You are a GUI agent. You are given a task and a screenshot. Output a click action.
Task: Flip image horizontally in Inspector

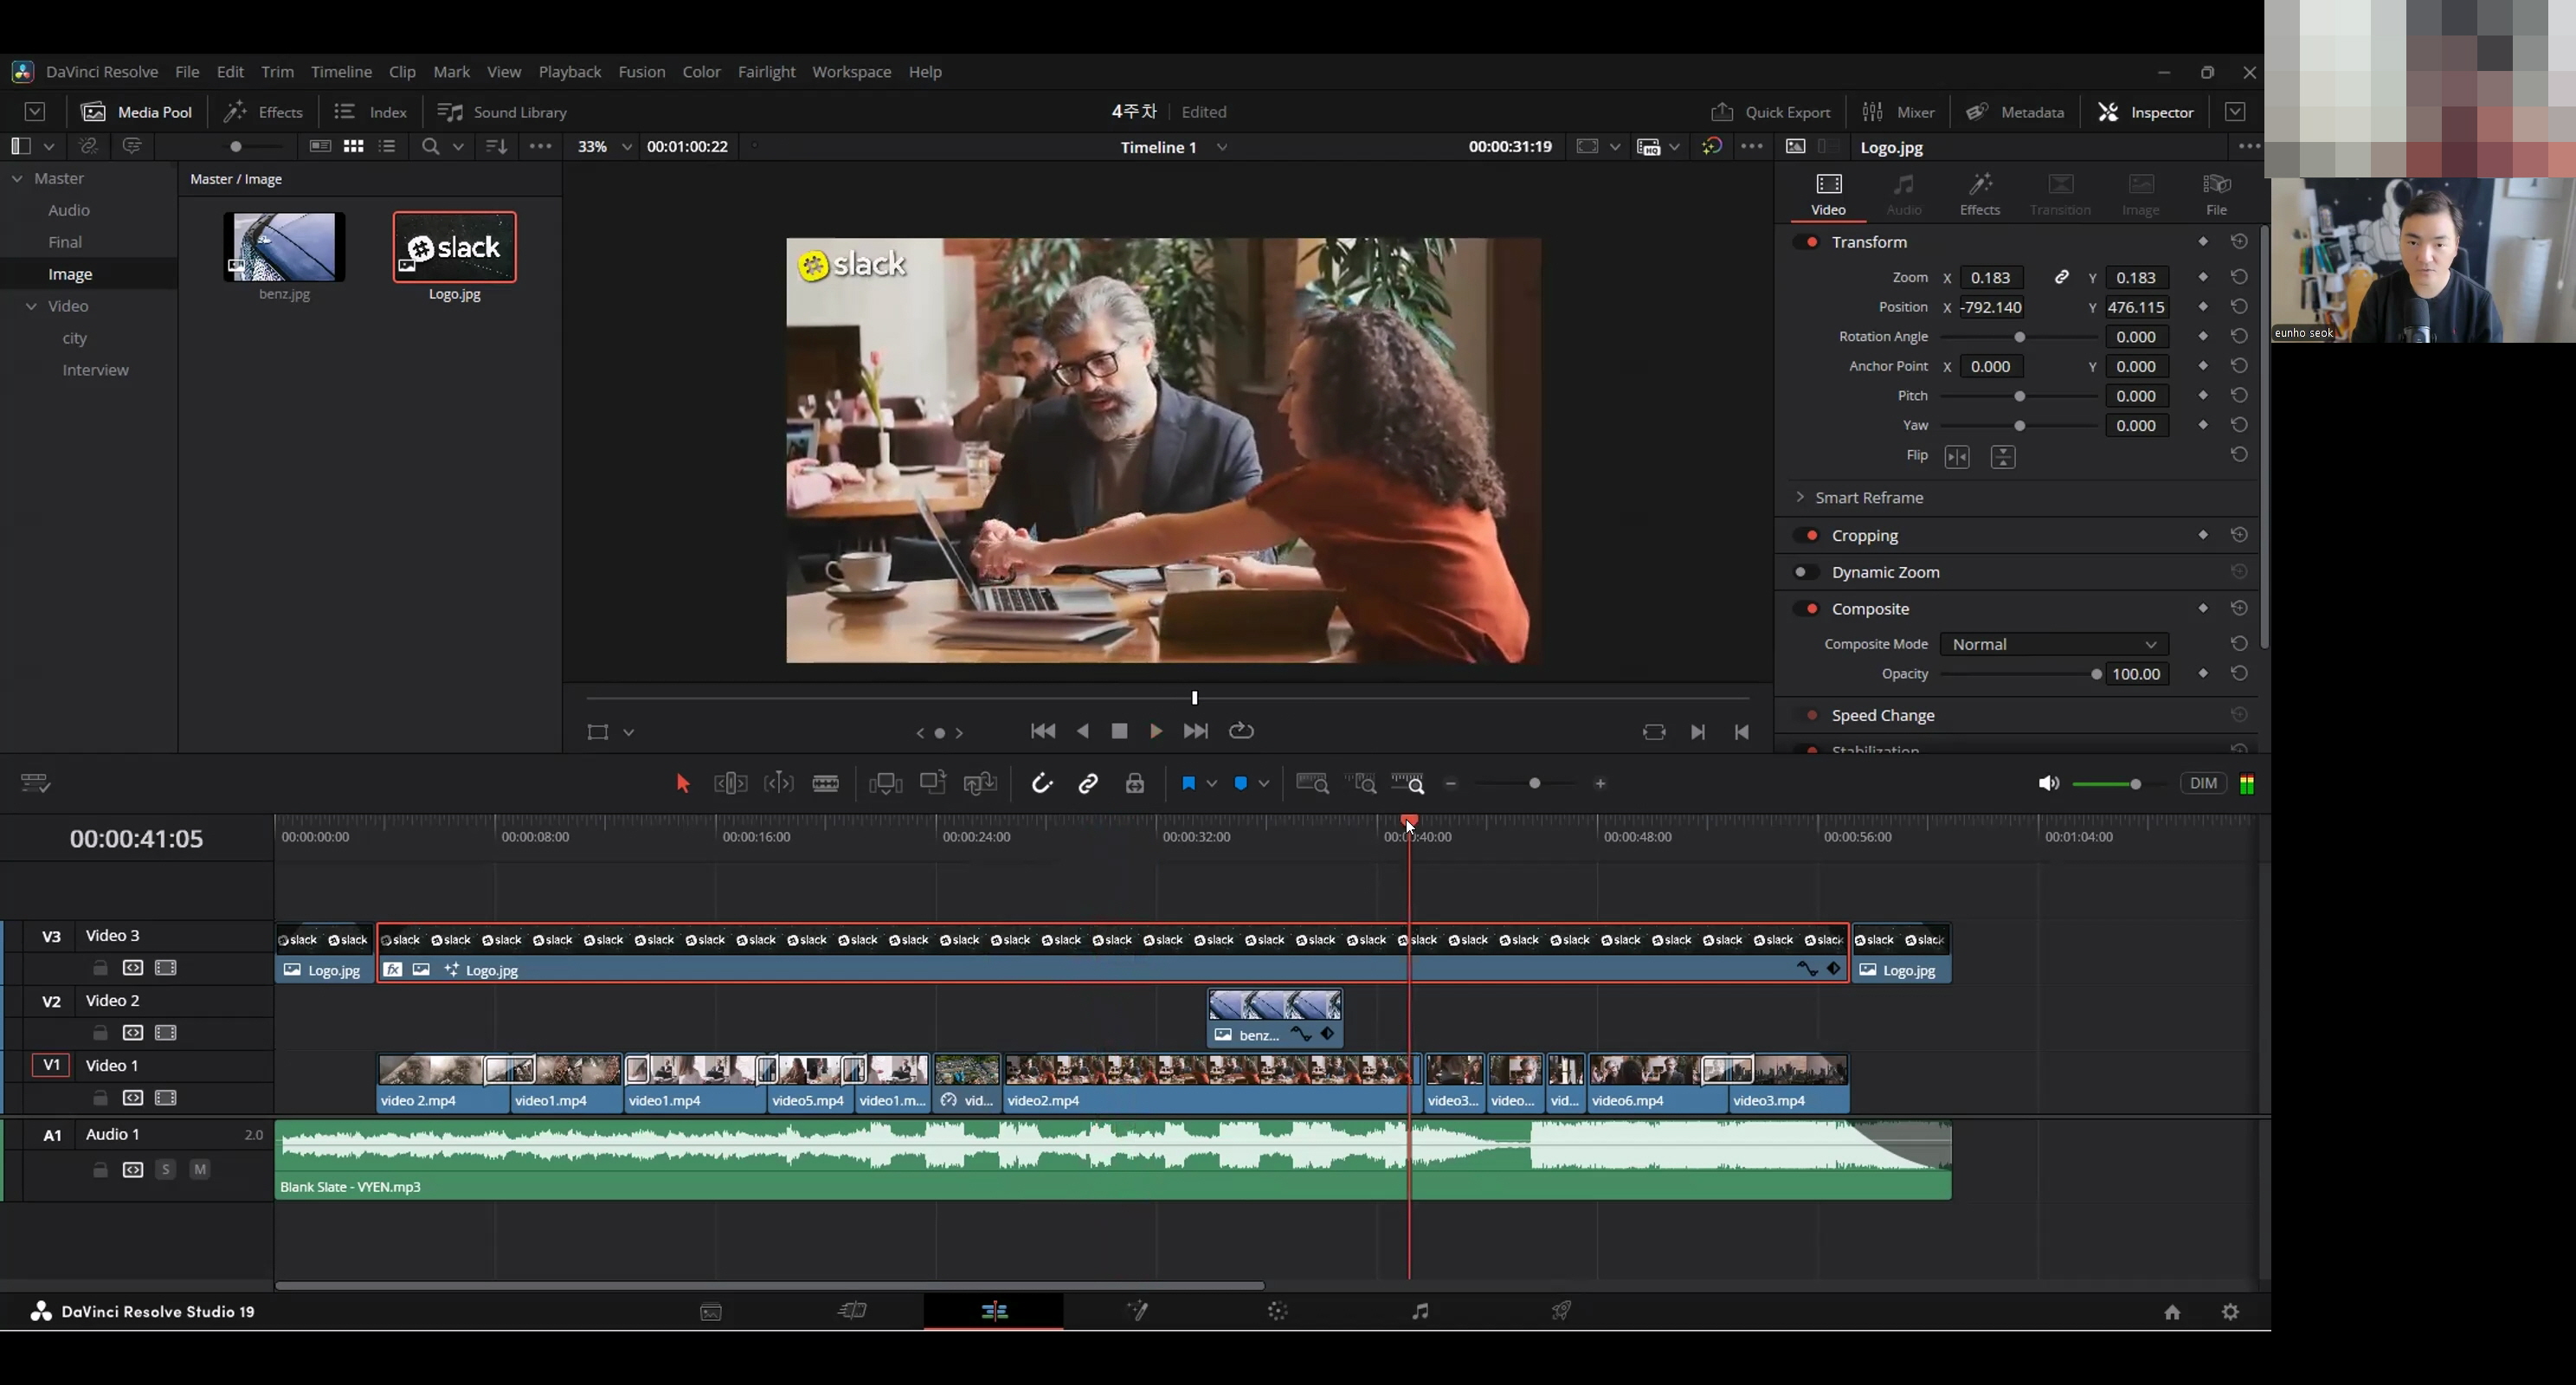[x=1957, y=457]
